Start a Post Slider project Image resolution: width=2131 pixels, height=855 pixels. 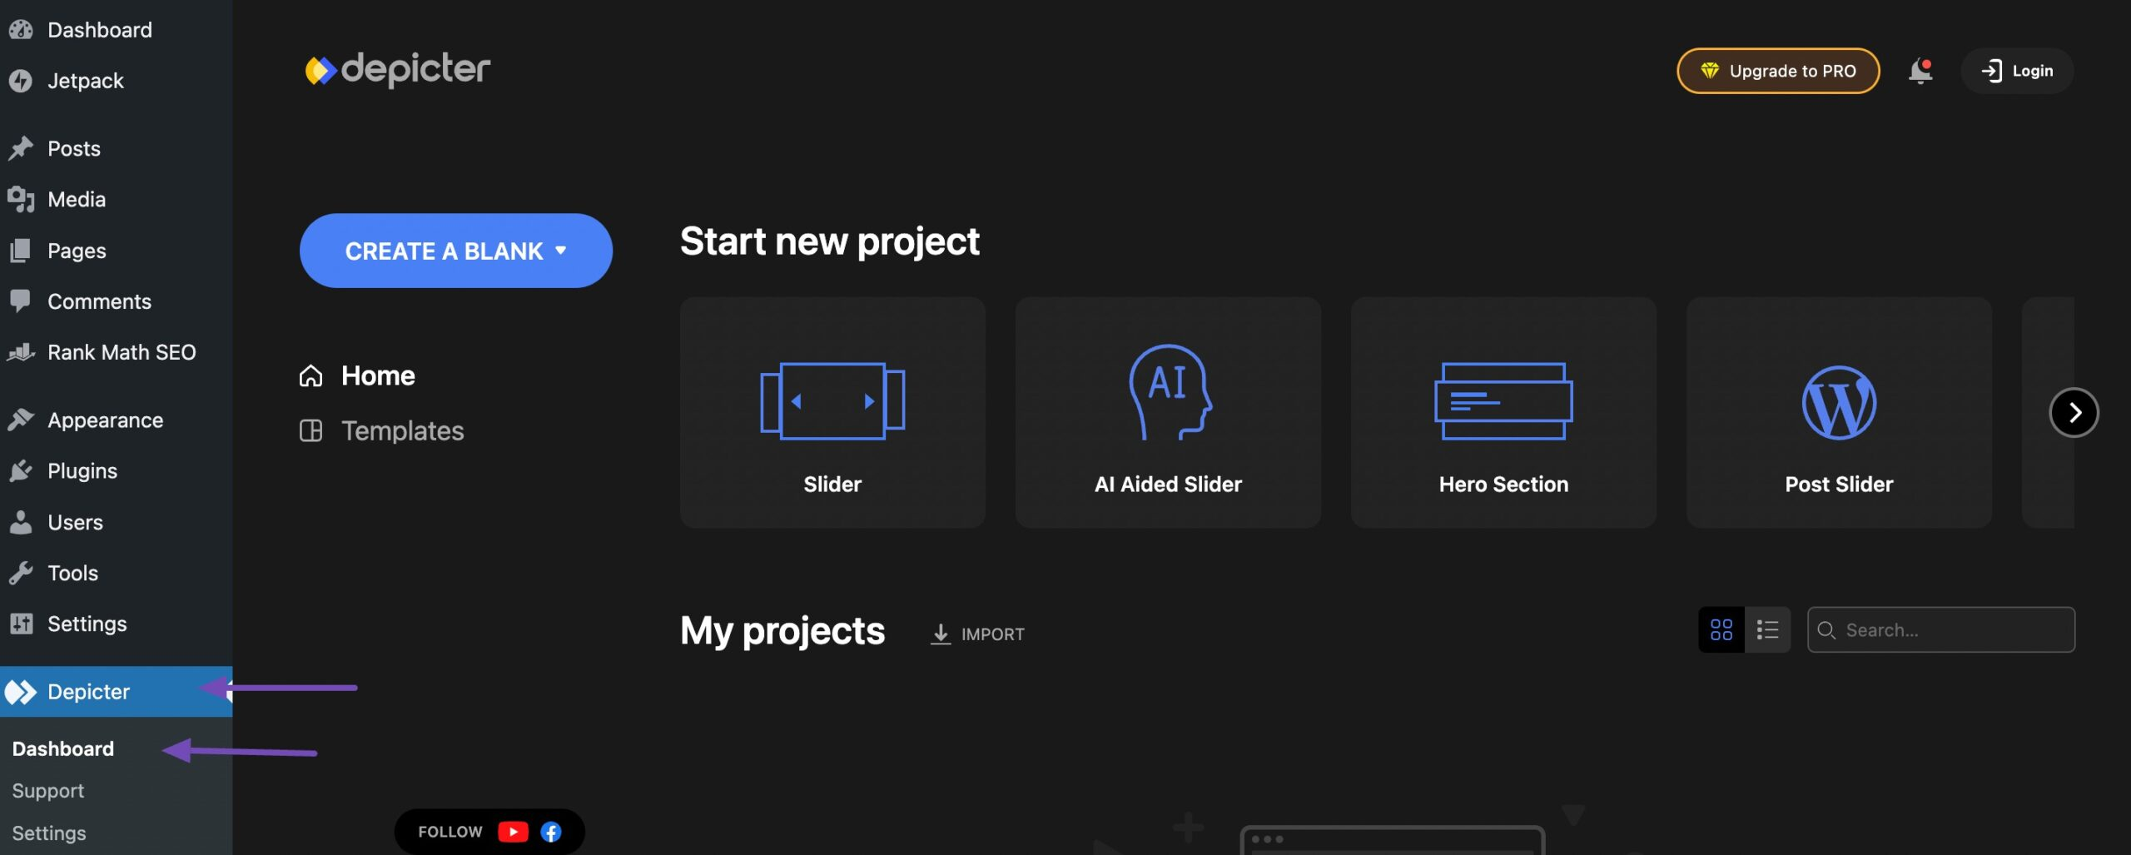point(1838,412)
